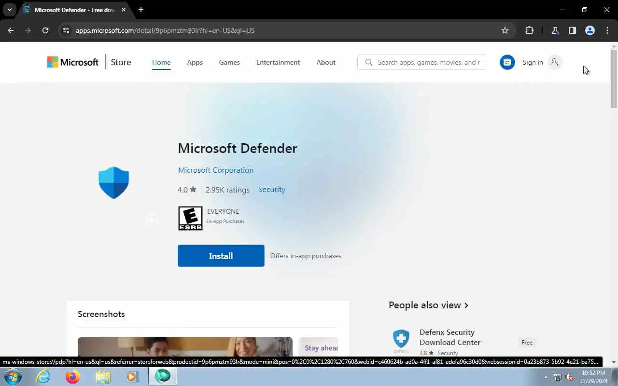The height and width of the screenshot is (386, 618).
Task: Switch to the Apps navigation tab
Action: pos(195,62)
